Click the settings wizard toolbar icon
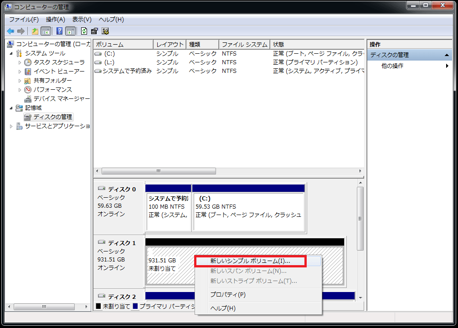The image size is (458, 328). point(105,31)
